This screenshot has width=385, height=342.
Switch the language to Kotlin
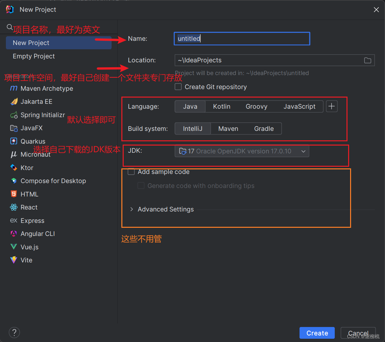point(222,106)
